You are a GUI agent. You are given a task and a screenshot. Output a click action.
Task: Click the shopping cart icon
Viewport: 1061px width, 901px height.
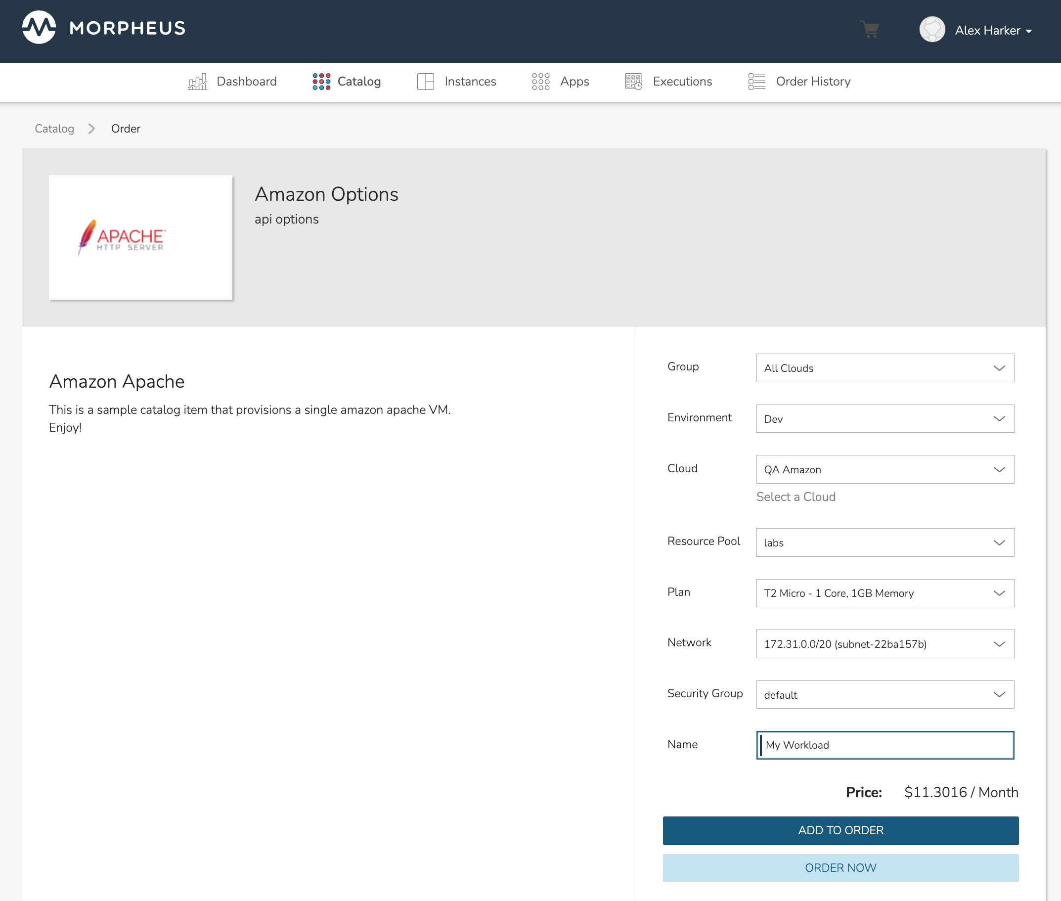click(870, 30)
